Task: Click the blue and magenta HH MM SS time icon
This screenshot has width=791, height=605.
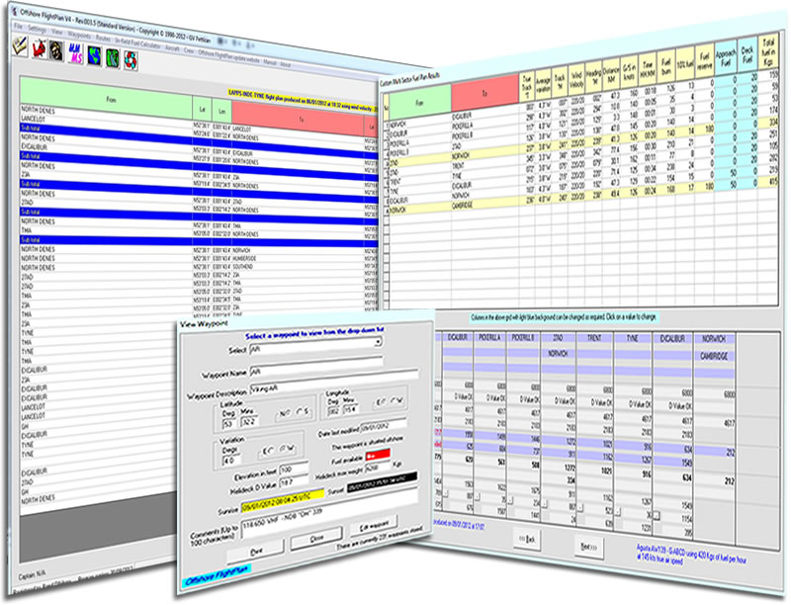Action: click(x=75, y=53)
